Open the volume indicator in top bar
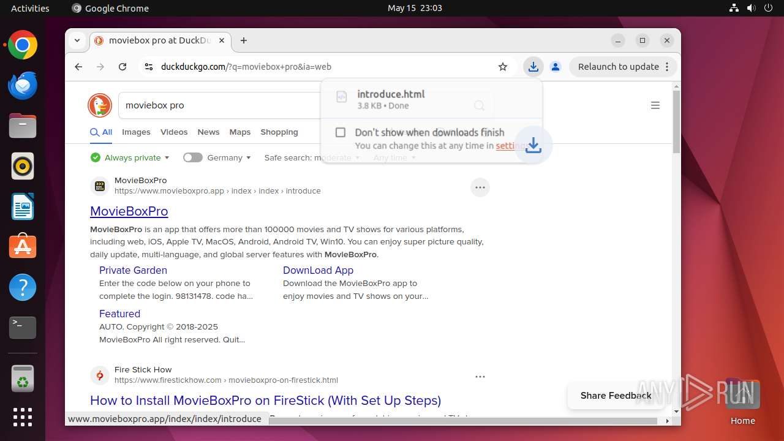The image size is (784, 441). click(752, 8)
